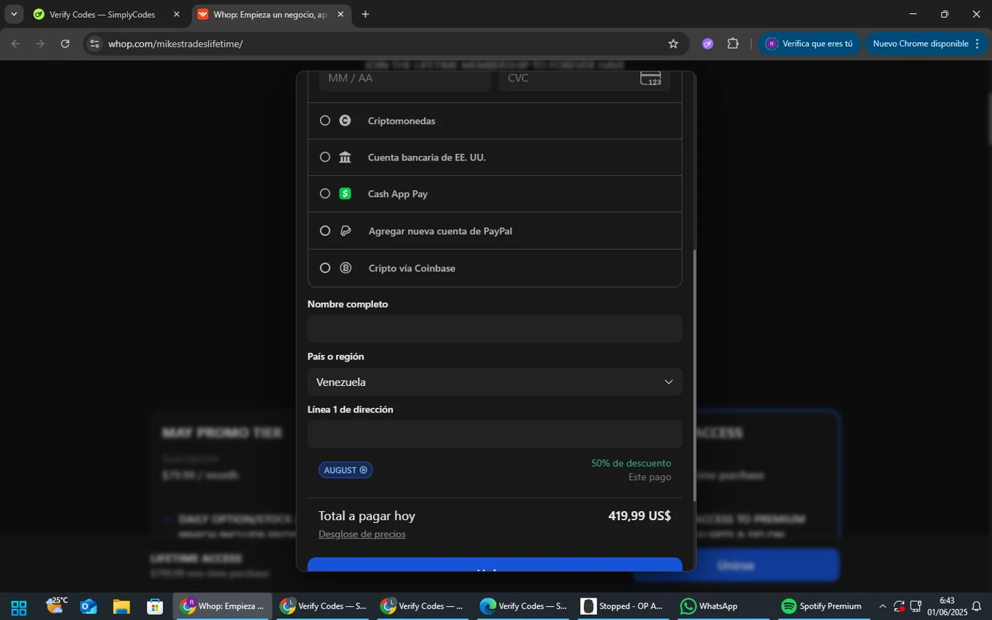Choose Cripto vía Coinbase radio button
This screenshot has height=620, width=992.
(325, 268)
